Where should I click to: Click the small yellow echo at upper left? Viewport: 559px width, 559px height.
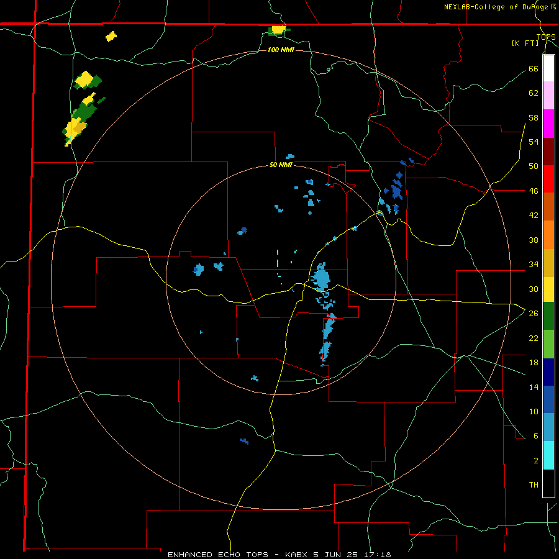coord(111,37)
